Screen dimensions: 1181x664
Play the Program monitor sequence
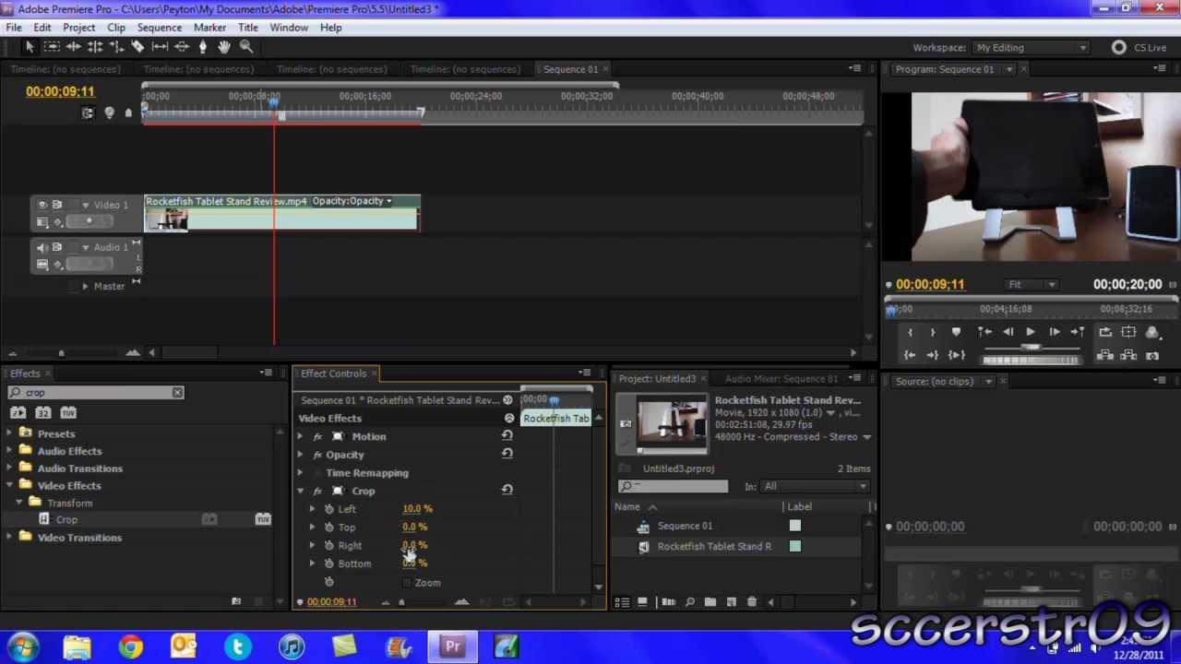(x=1031, y=332)
